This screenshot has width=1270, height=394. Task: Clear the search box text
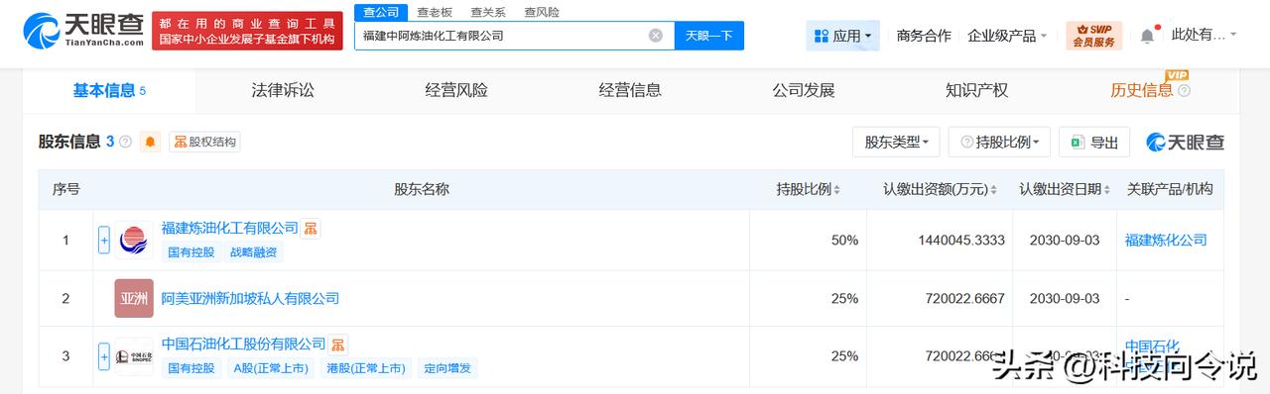pos(656,36)
